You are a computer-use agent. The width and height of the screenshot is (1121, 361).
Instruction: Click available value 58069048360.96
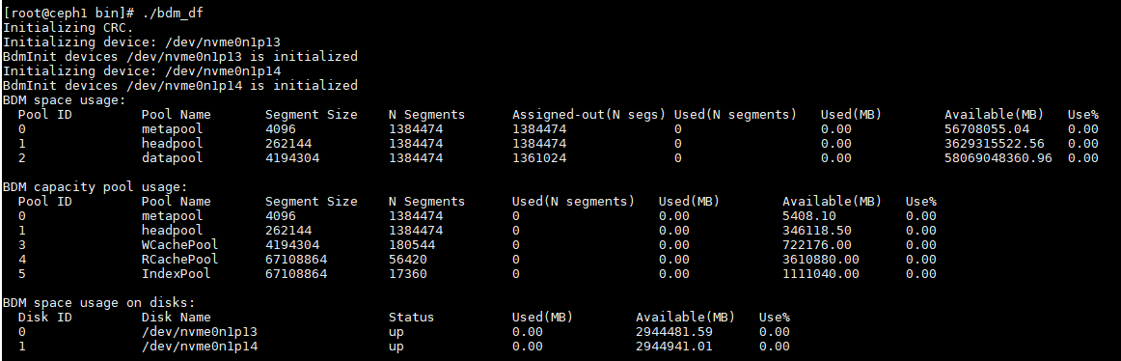coord(998,158)
